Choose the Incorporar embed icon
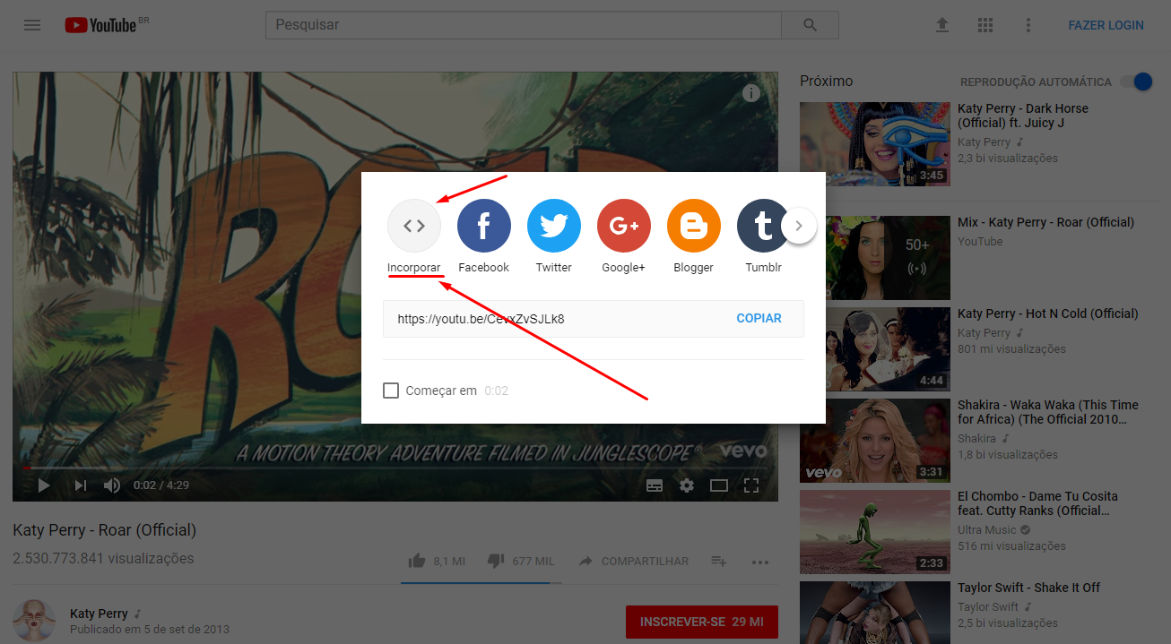The height and width of the screenshot is (644, 1171). tap(414, 226)
